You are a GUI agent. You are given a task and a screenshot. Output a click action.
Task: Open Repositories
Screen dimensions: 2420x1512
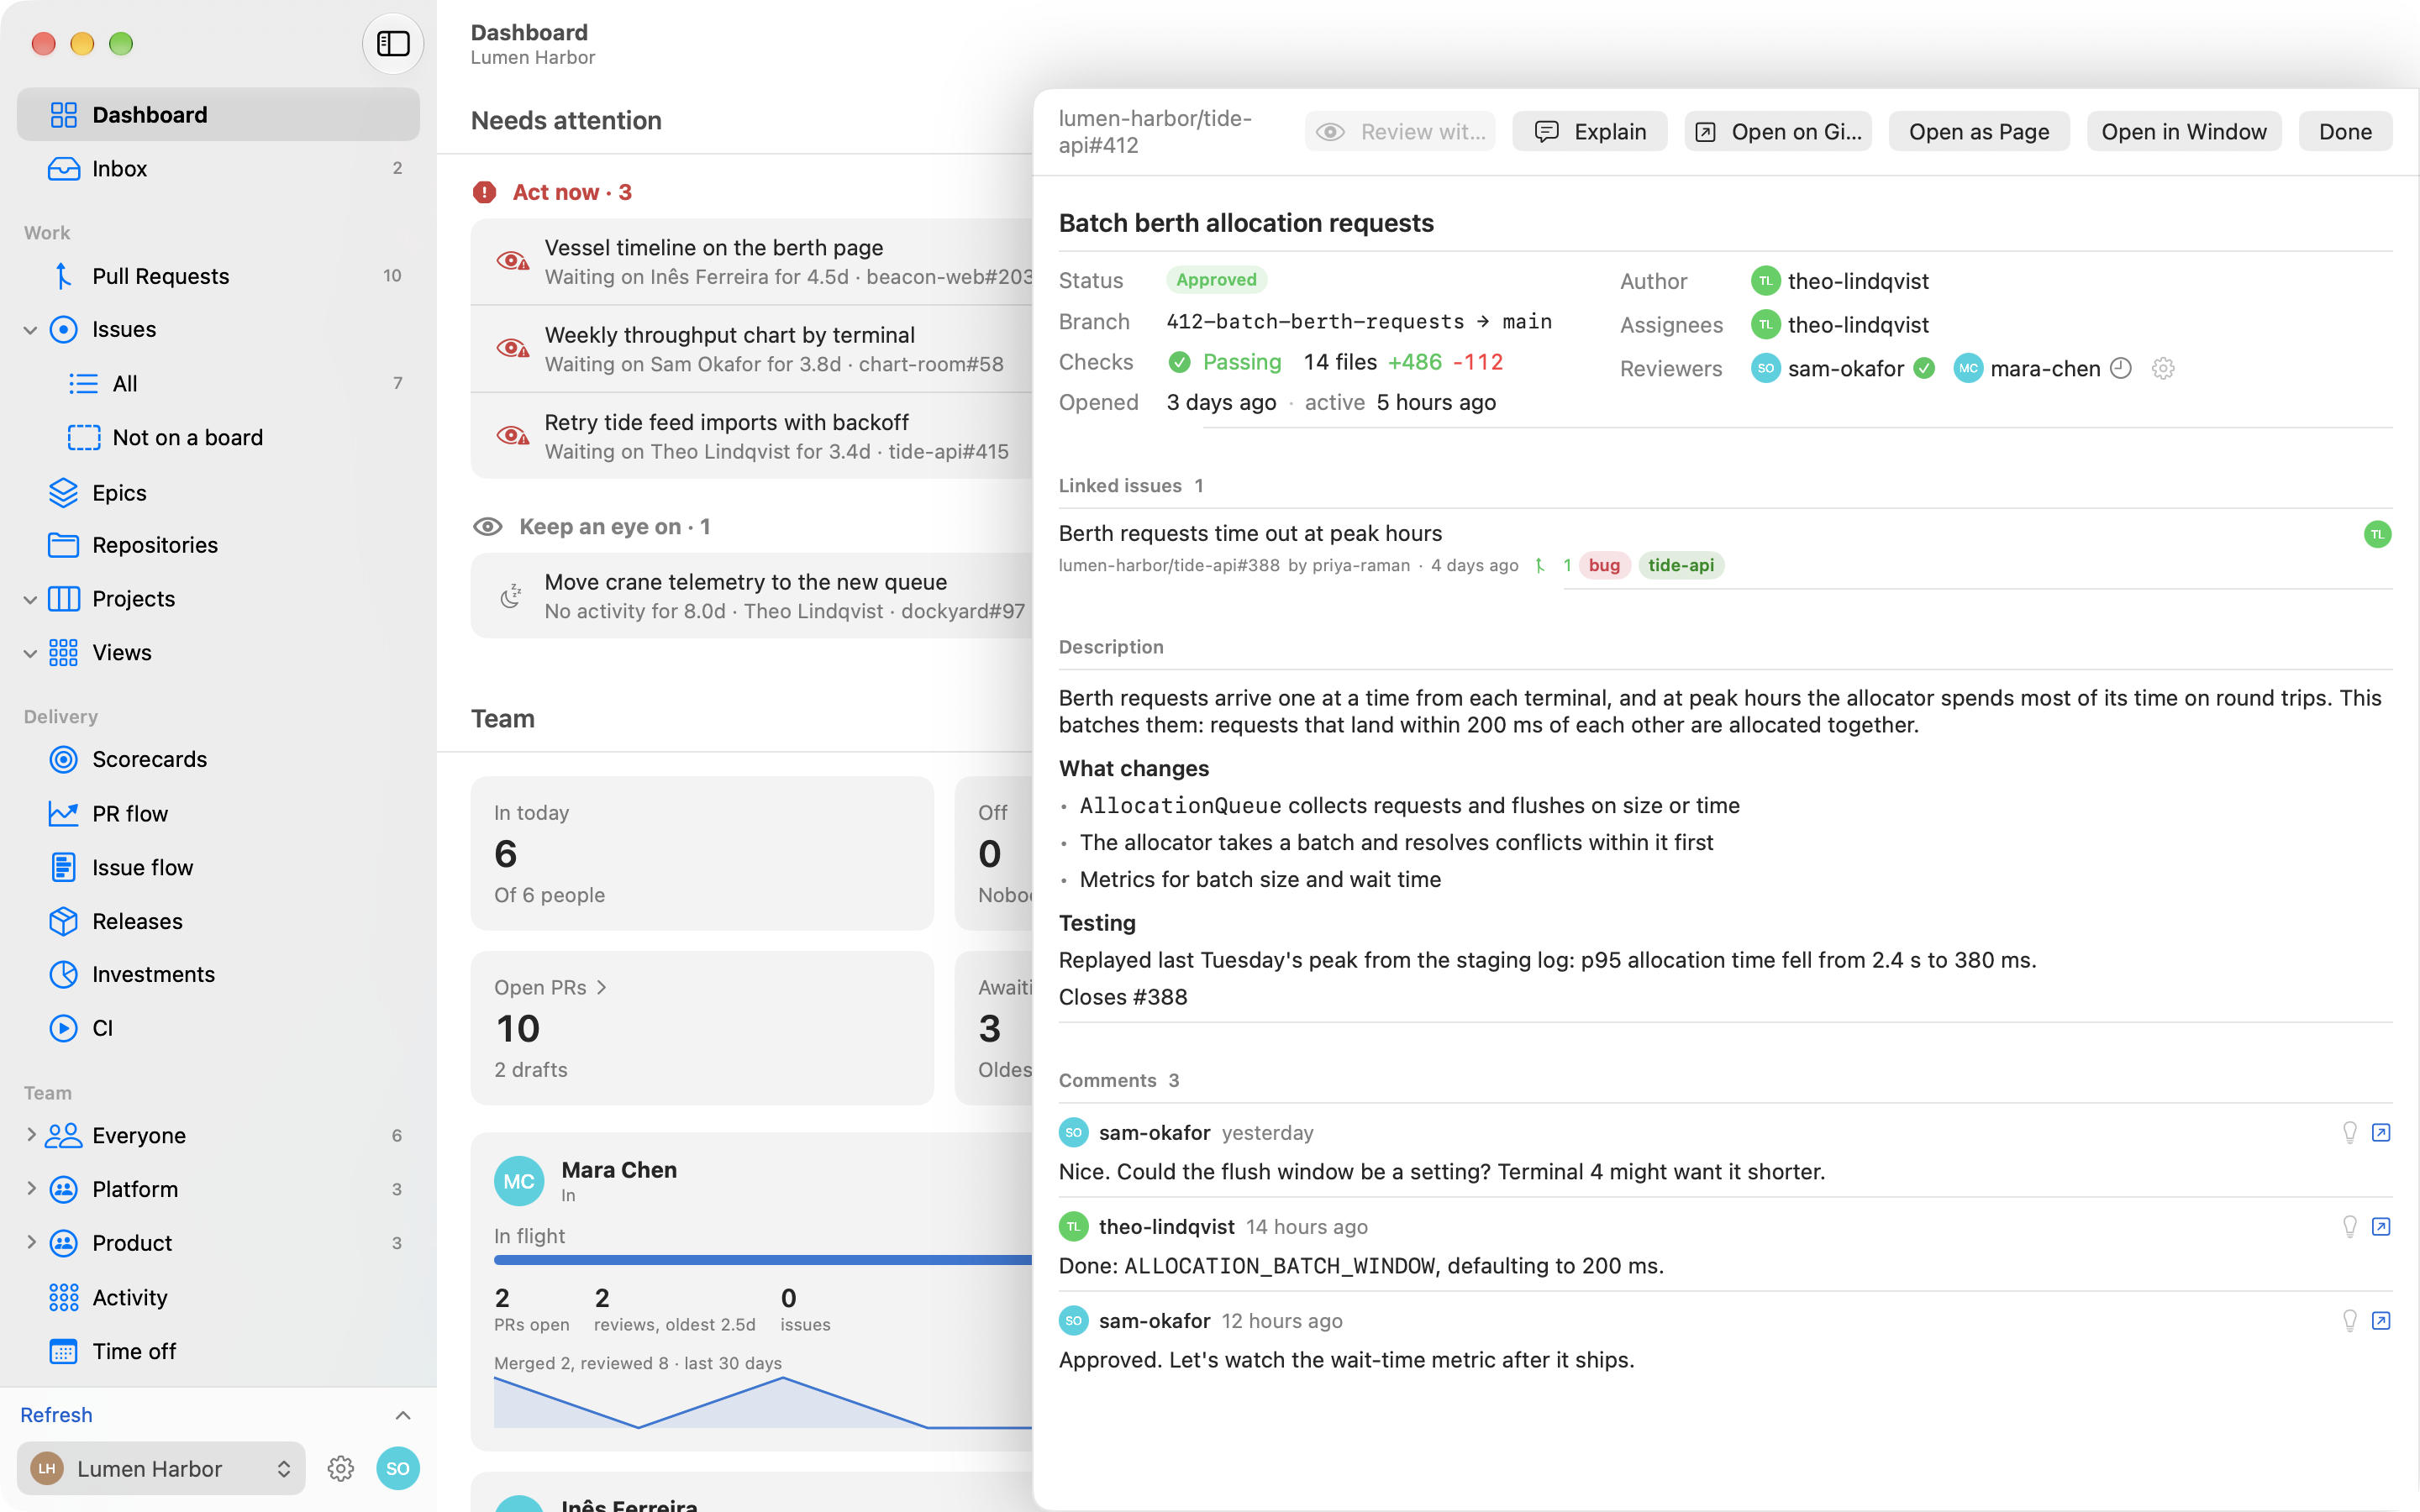click(x=218, y=545)
